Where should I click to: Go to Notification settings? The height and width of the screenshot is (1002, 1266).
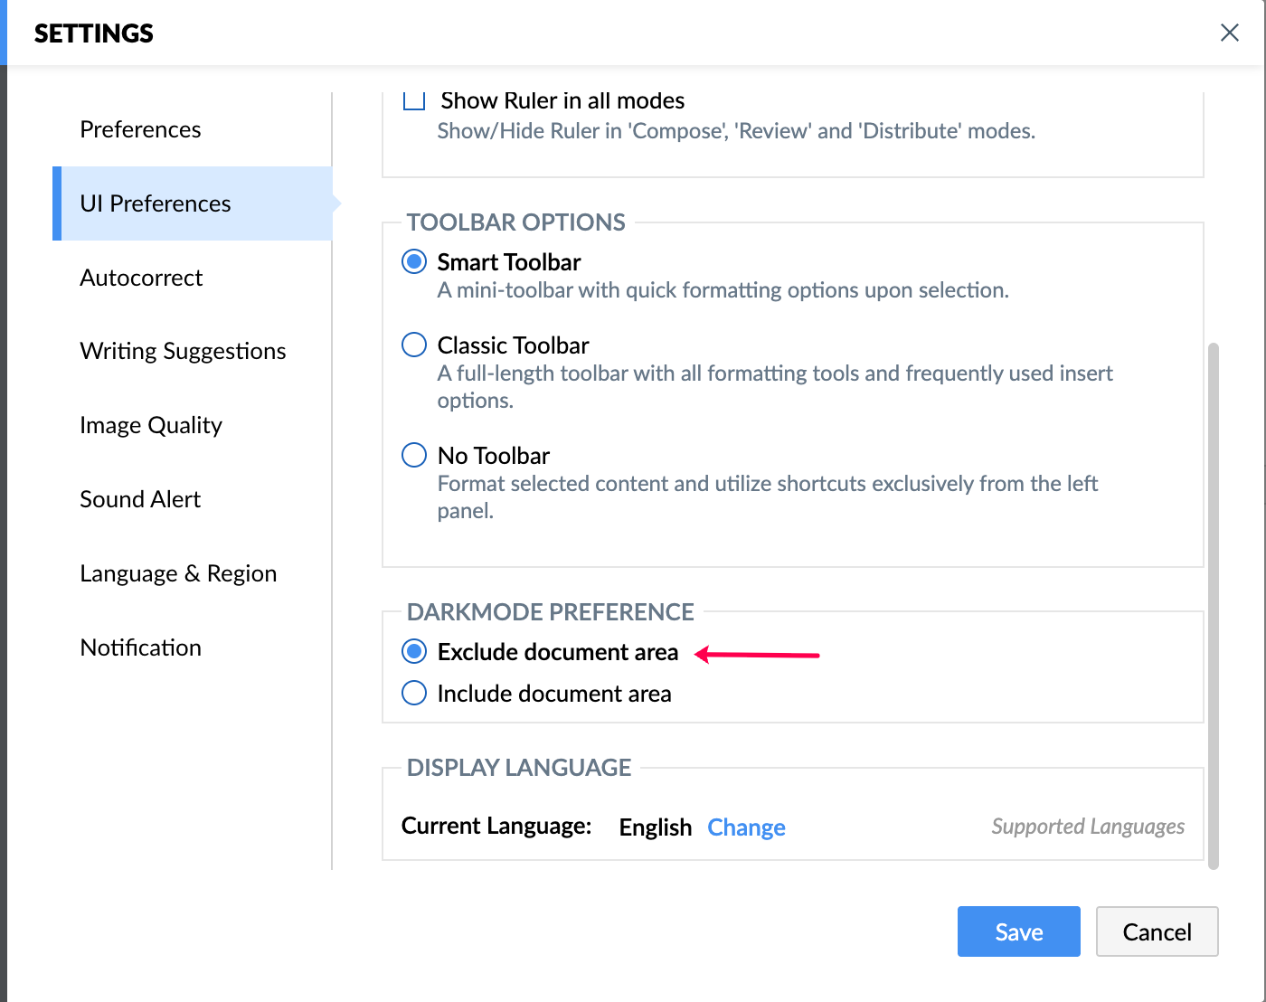140,648
